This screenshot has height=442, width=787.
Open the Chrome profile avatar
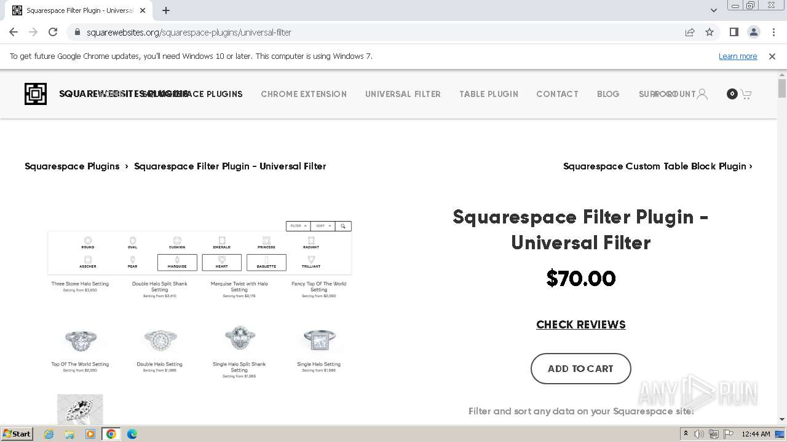(x=753, y=32)
